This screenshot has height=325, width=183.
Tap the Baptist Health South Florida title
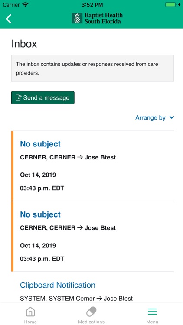point(103,18)
